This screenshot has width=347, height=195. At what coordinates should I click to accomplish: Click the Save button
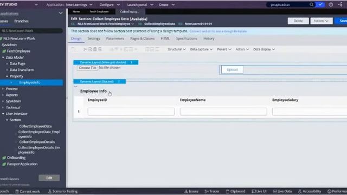(342, 21)
